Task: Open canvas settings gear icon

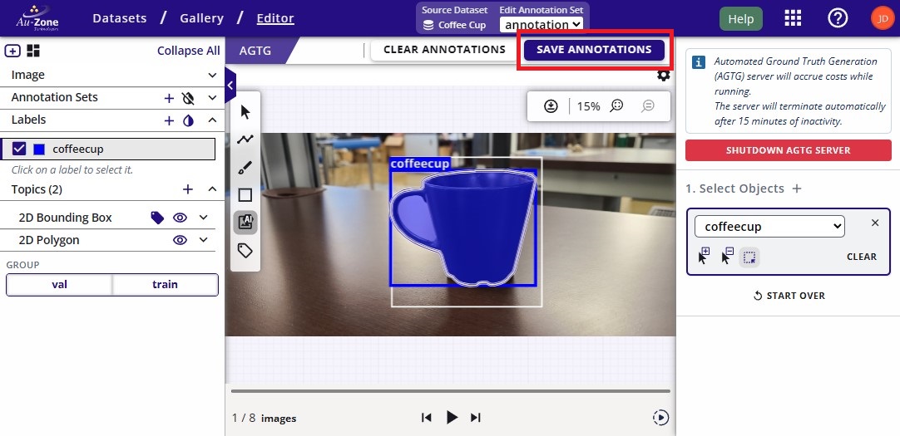Action: (x=663, y=76)
